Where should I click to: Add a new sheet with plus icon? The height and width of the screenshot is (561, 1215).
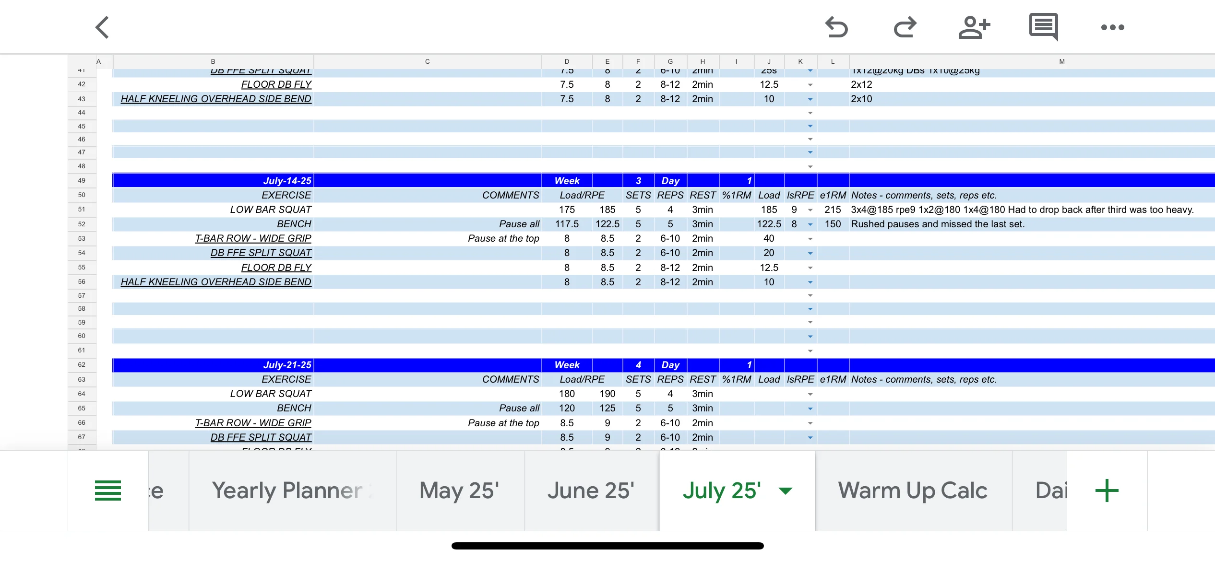click(1107, 491)
